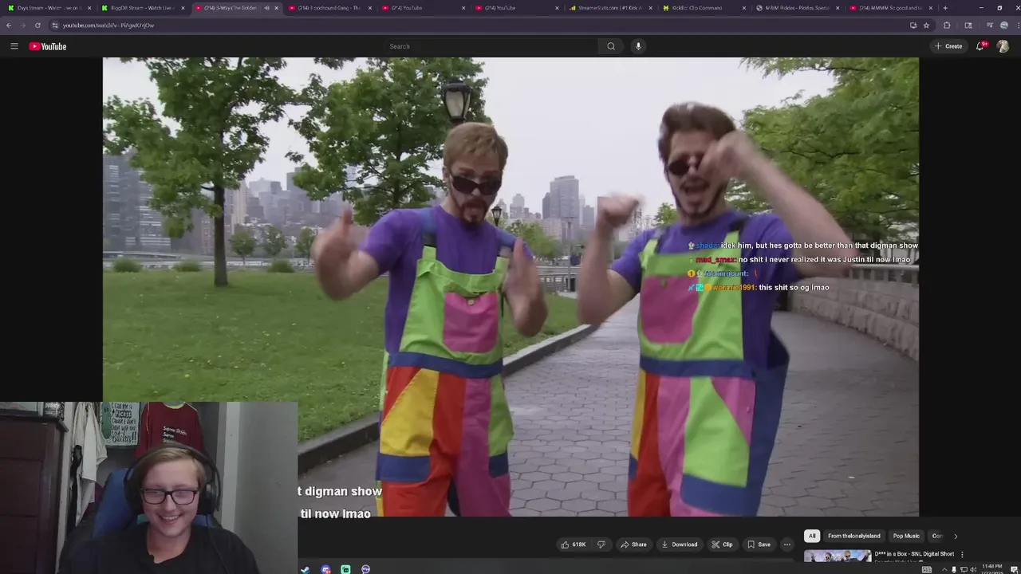Open more actions ellipsis below video
Screen dimensions: 1021x574
(x=786, y=545)
